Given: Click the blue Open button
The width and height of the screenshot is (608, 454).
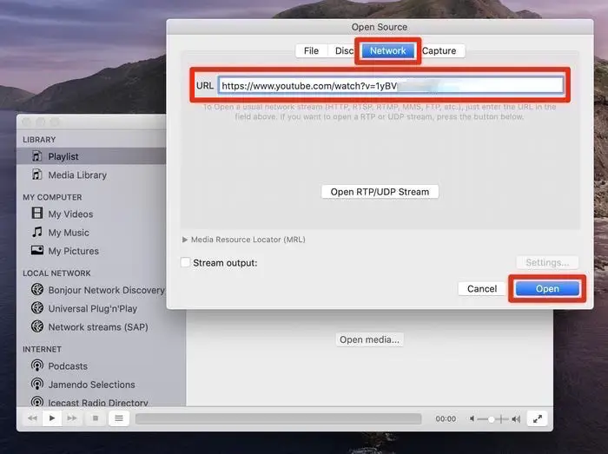Looking at the screenshot, I should pyautogui.click(x=547, y=289).
